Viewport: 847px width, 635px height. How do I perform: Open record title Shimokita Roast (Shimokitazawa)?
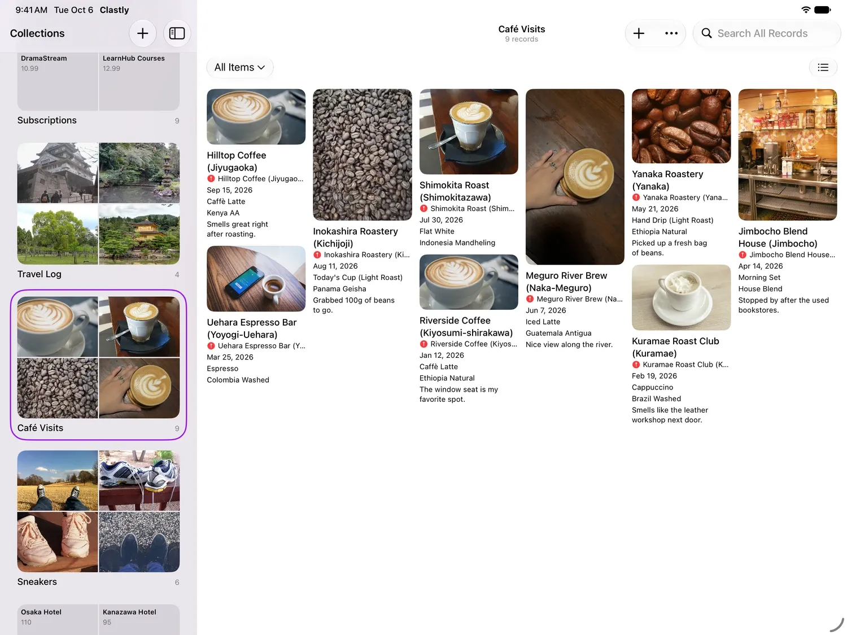pyautogui.click(x=456, y=191)
